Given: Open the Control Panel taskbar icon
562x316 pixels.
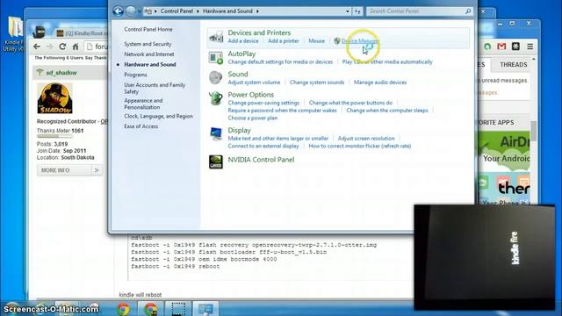Looking at the screenshot, I should tap(205, 309).
